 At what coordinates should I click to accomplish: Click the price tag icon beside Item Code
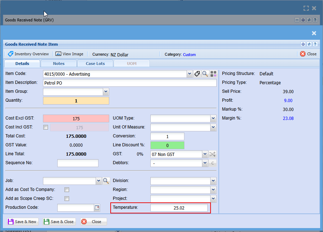tap(197, 74)
